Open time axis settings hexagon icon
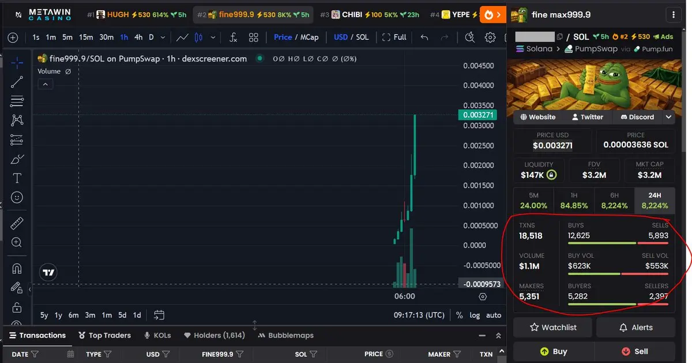 483,297
